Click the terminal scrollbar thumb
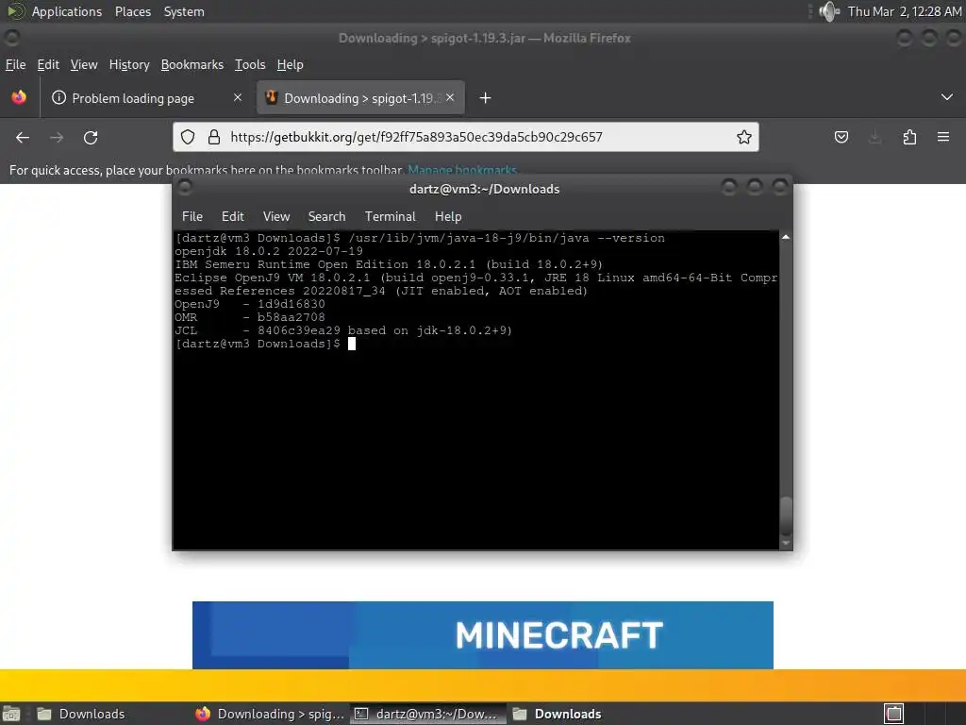 point(786,515)
